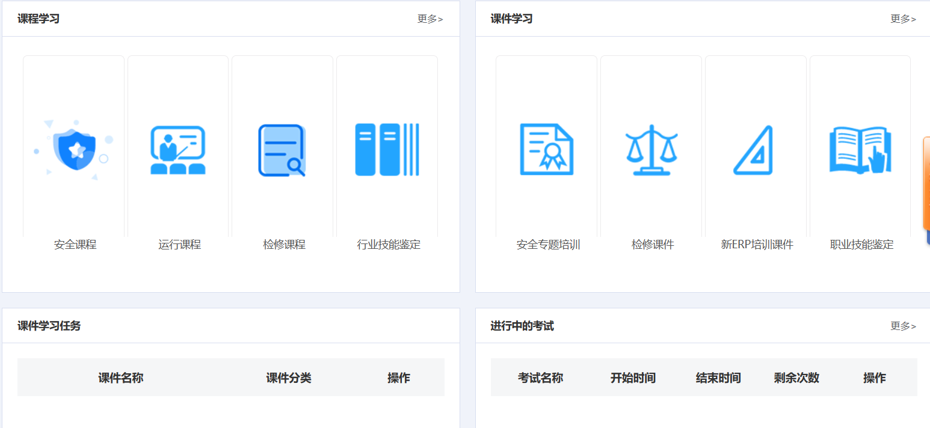Click the 结束时间 column header
Image resolution: width=930 pixels, height=428 pixels.
(718, 378)
